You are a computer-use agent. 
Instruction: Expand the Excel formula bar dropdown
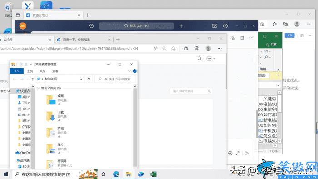pyautogui.click(x=278, y=85)
